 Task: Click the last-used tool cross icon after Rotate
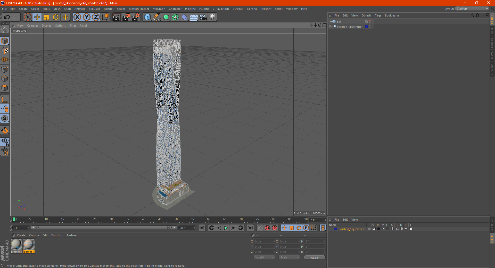65,17
